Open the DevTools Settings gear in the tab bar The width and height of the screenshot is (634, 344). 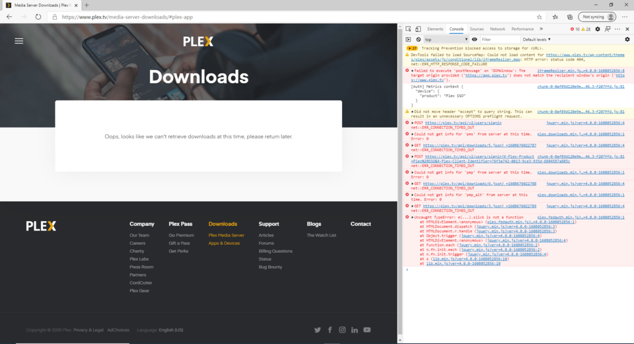598,29
